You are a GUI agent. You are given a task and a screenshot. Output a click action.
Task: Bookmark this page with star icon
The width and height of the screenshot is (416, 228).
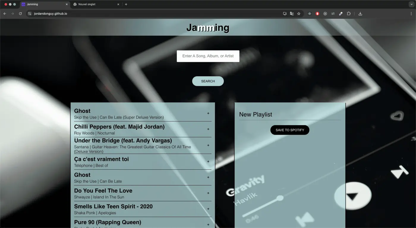tap(299, 14)
